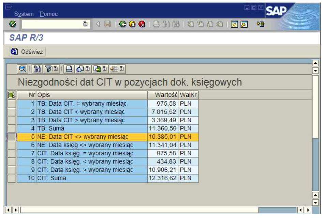Click the green Back arrow icon
This screenshot has height=218, width=324.
(x=123, y=25)
